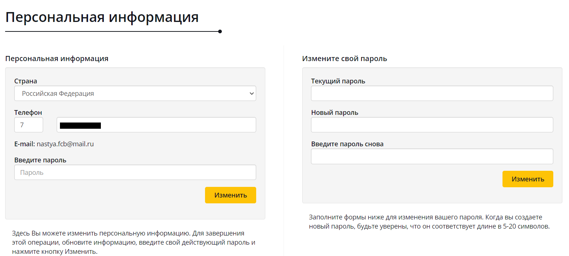Click the Текущий пароль label

(338, 81)
